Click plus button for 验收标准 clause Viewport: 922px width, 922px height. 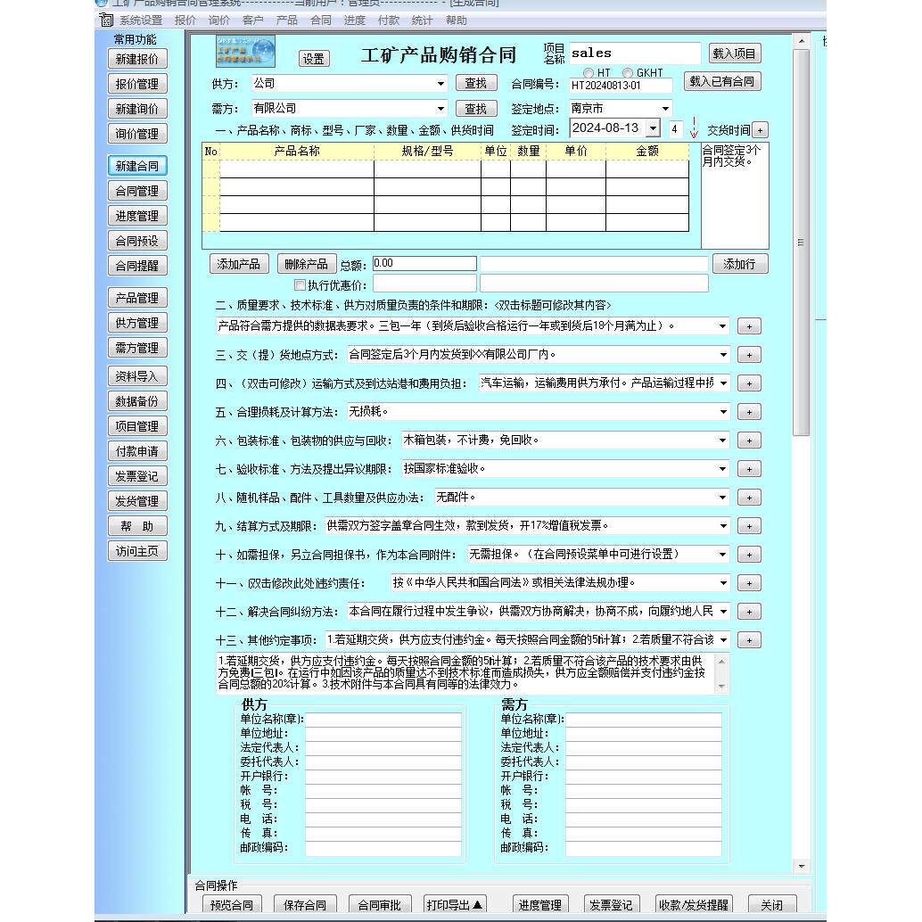pyautogui.click(x=749, y=469)
